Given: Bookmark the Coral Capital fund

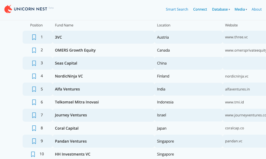Looking at the screenshot, I should pyautogui.click(x=34, y=128).
